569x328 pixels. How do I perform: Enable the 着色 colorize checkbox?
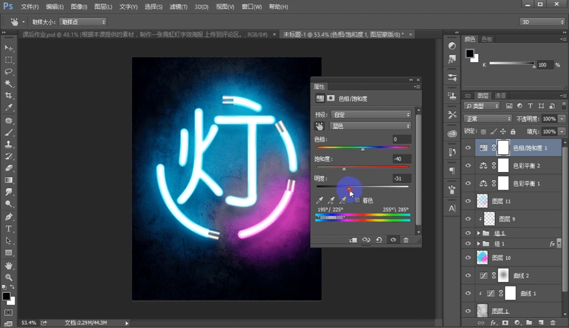357,200
